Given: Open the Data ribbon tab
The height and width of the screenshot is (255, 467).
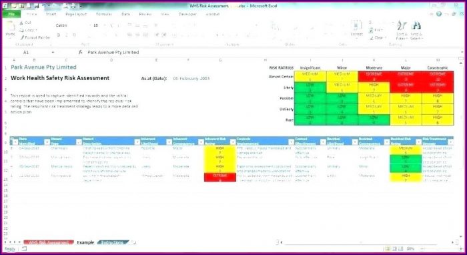Looking at the screenshot, I should (125, 14).
